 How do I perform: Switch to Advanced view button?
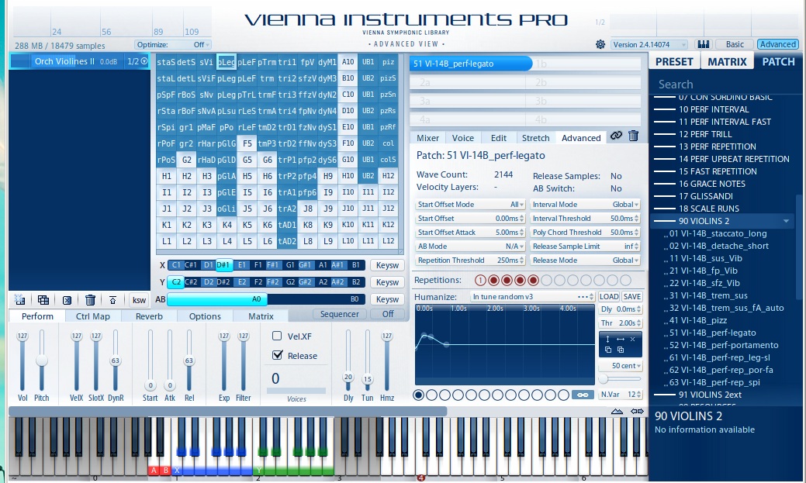[x=778, y=44]
